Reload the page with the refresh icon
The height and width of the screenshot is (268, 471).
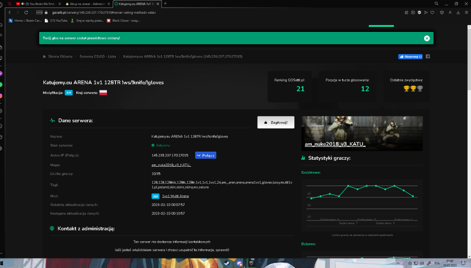26,12
